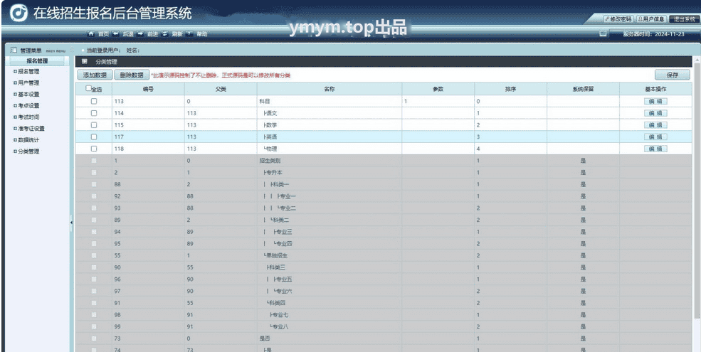Click the up-down toggle icon next to MAIN MENU
Image resolution: width=701 pixels, height=352 pixels.
(73, 50)
